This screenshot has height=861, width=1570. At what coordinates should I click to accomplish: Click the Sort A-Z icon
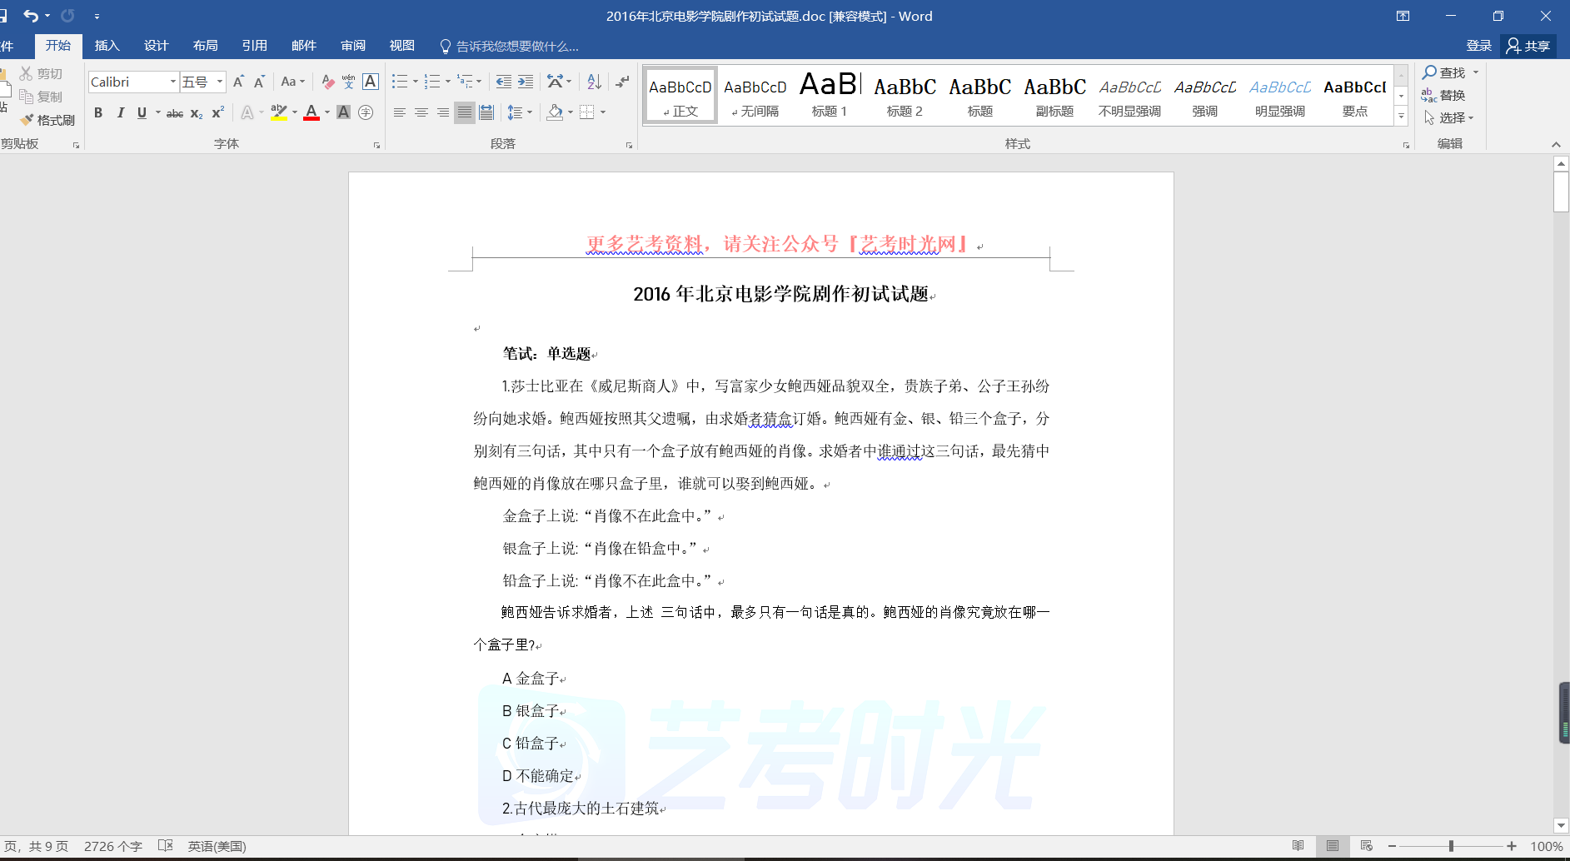coord(594,82)
